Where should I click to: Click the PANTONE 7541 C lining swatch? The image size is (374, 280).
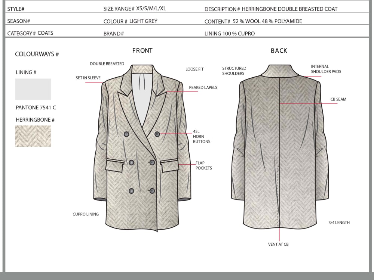(33, 89)
